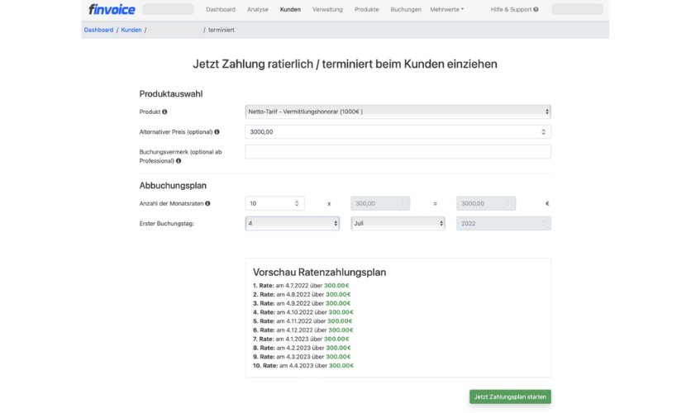
Task: Open the Verwaltung menu item
Action: click(327, 9)
